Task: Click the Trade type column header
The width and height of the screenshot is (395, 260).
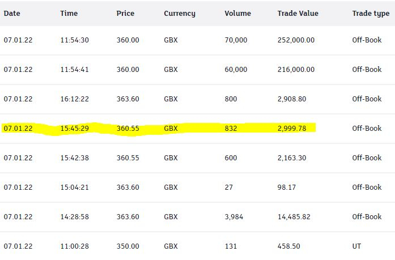Action: coord(371,13)
